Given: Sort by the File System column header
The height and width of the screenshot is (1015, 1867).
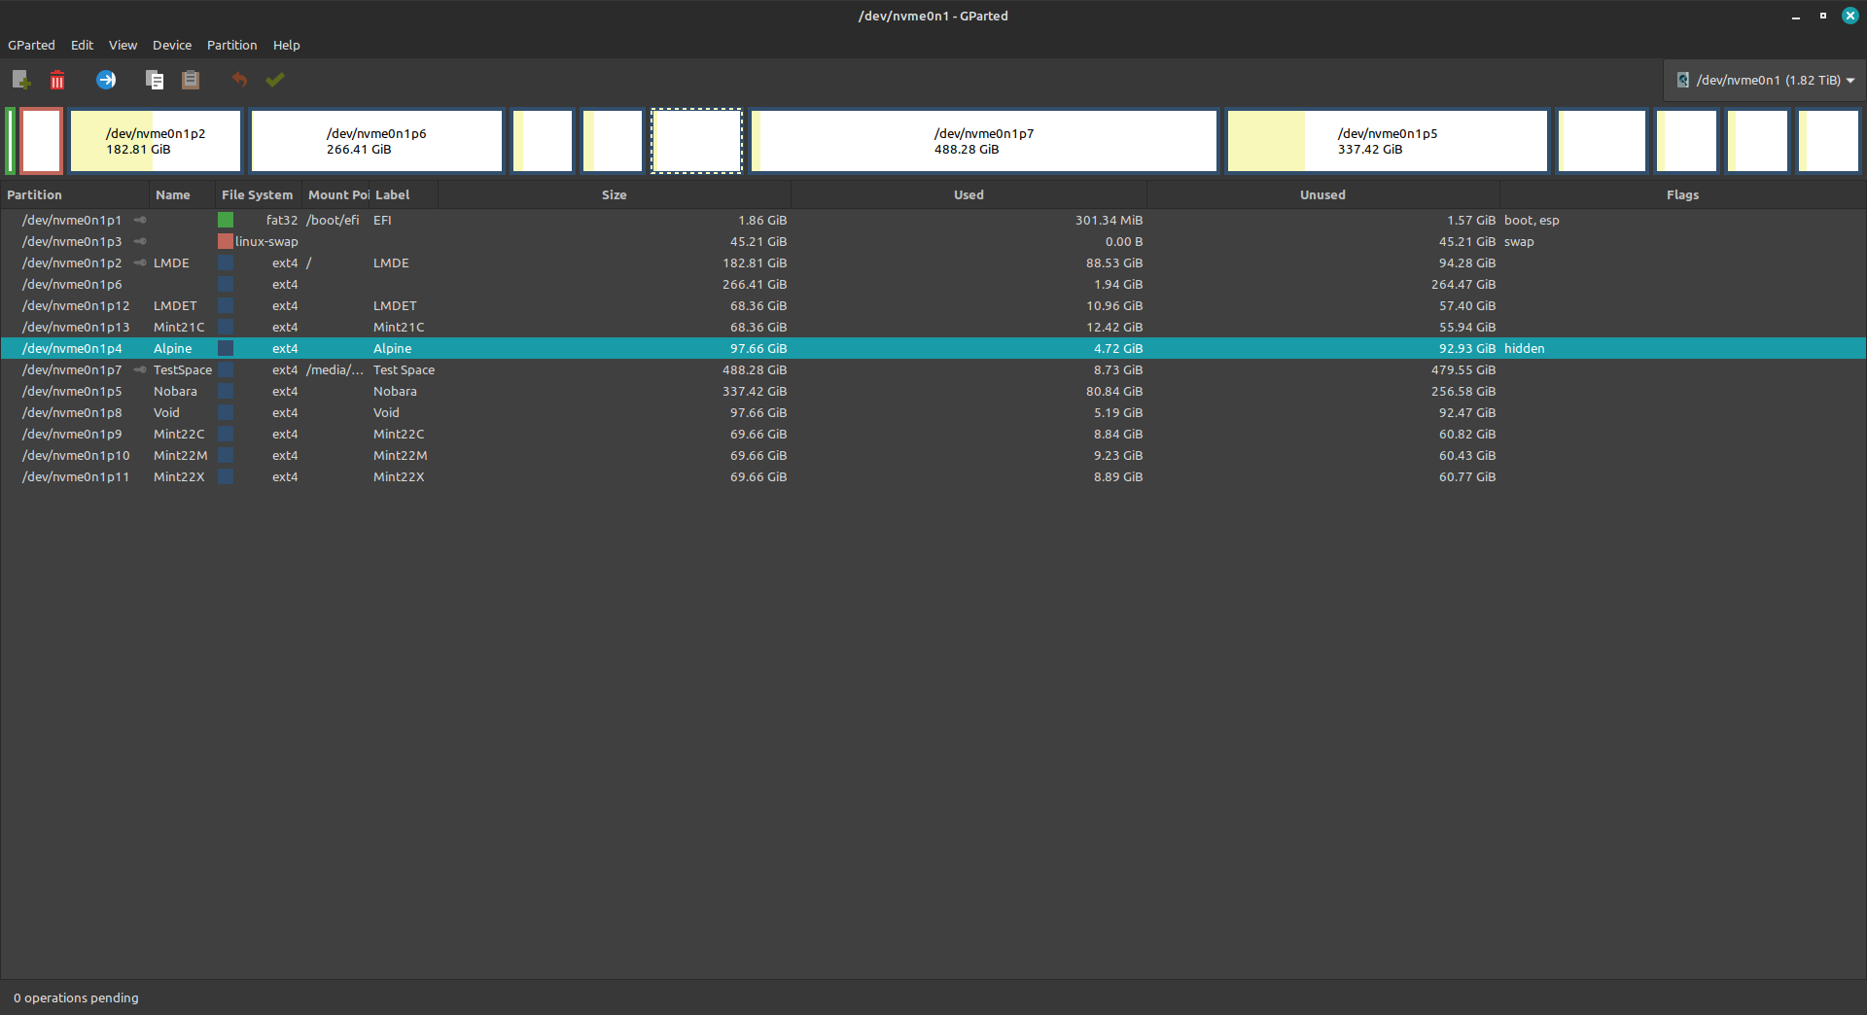Looking at the screenshot, I should click(x=258, y=194).
